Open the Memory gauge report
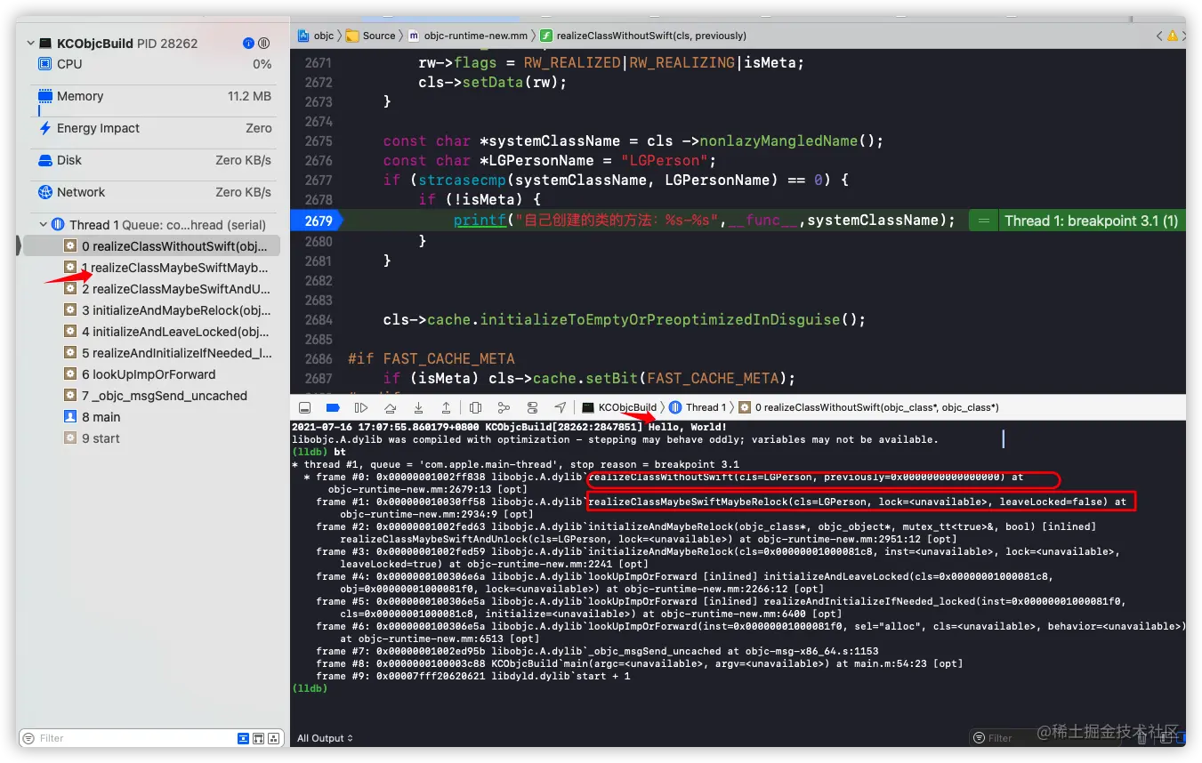The height and width of the screenshot is (763, 1202). [x=154, y=96]
